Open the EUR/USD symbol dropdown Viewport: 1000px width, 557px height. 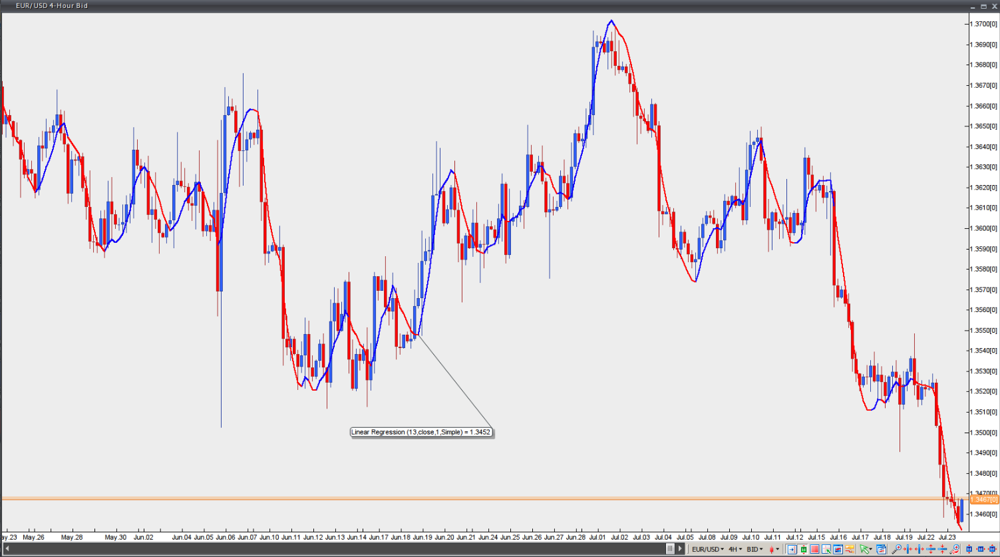706,550
